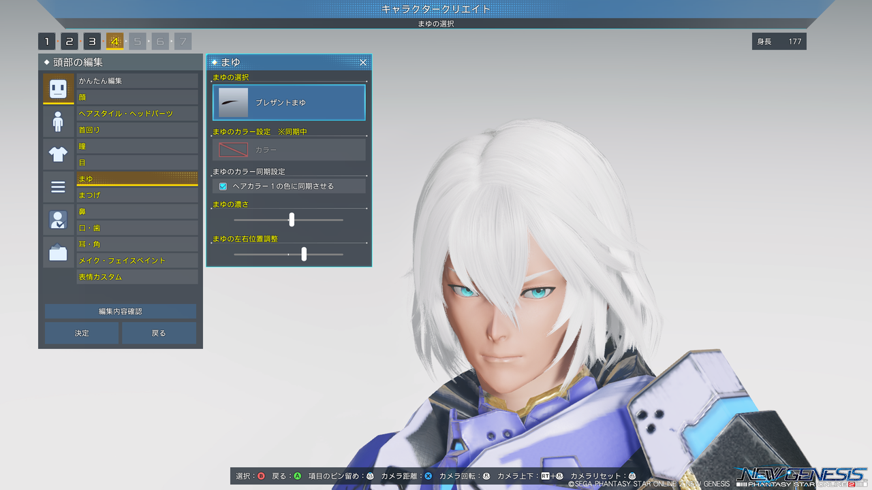
Task: Click the カメラ回転 hint in bottom bar
Action: [465, 476]
